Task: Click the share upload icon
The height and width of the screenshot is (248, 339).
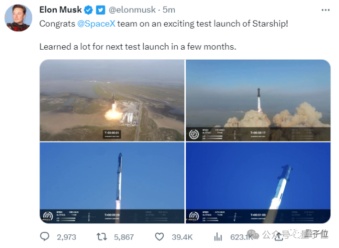Action: pos(279,236)
